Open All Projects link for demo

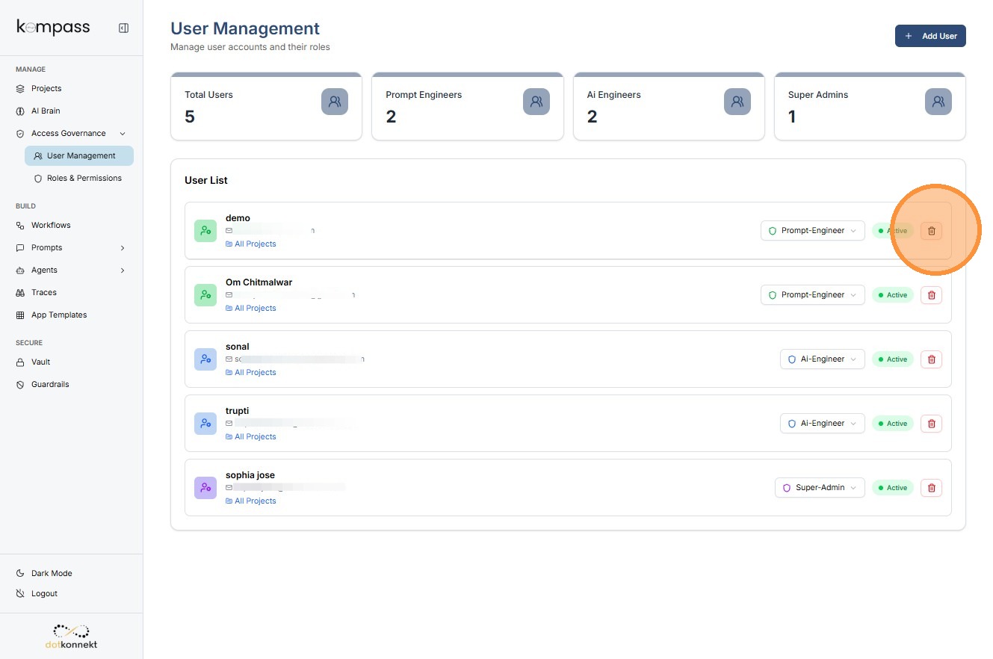pos(251,244)
